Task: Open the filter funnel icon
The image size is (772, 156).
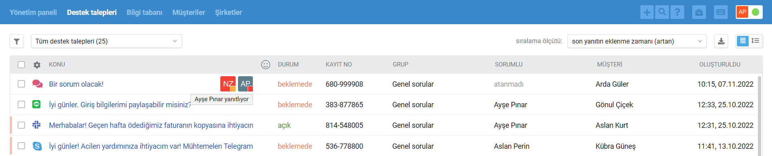Action: 17,41
